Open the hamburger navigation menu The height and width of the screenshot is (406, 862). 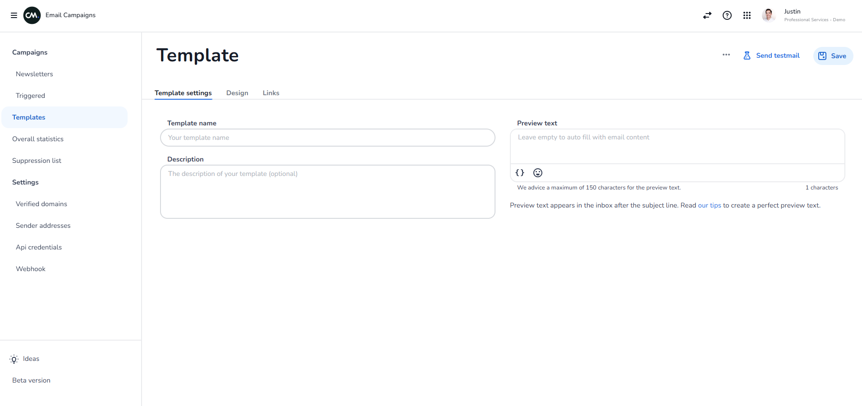pyautogui.click(x=14, y=15)
